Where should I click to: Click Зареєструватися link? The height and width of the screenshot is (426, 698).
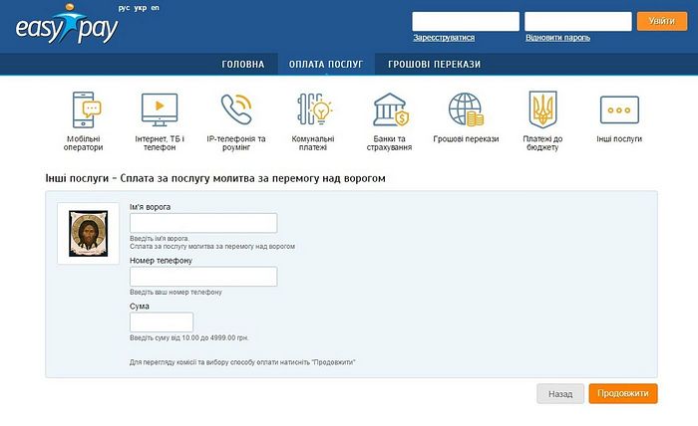[444, 38]
